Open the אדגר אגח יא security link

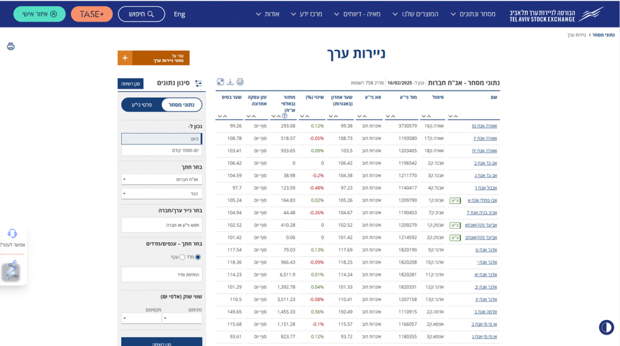[x=486, y=275]
